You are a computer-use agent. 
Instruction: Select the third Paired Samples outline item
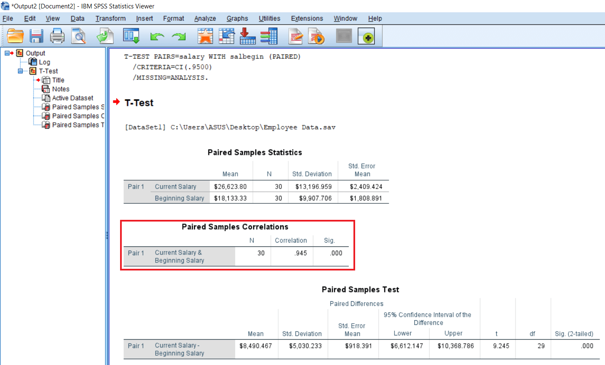(x=78, y=125)
